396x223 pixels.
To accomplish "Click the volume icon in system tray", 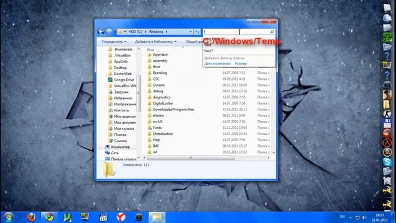I will 364,217.
